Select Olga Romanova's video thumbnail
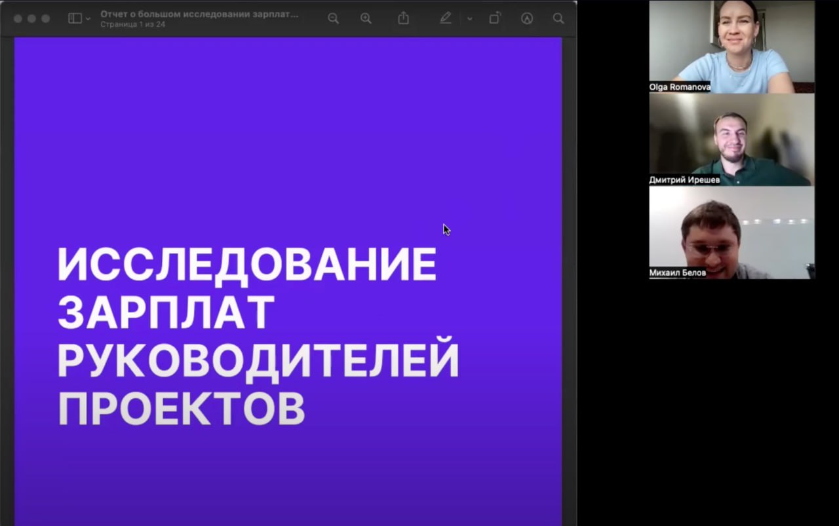The image size is (839, 526). pyautogui.click(x=731, y=46)
